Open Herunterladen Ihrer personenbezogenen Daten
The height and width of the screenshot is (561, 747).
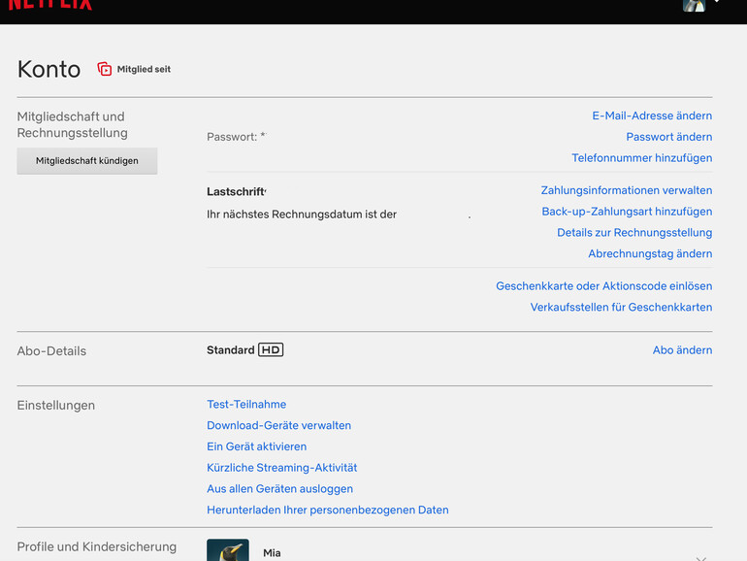coord(328,510)
